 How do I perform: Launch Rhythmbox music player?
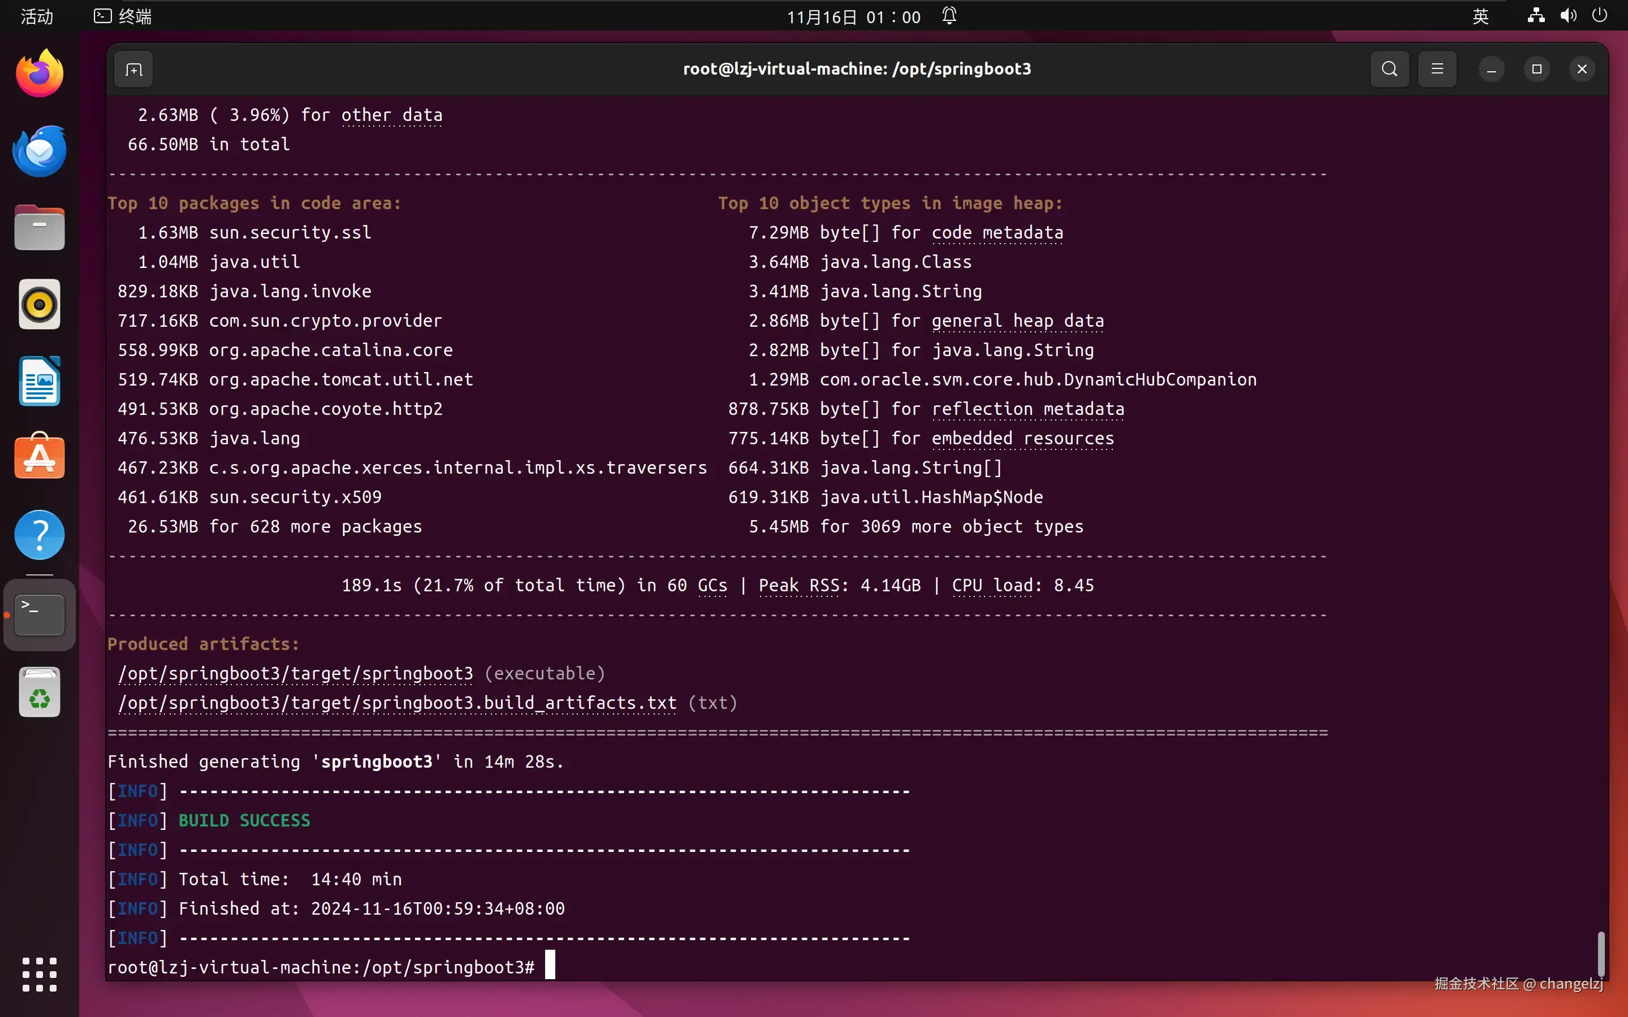tap(40, 305)
